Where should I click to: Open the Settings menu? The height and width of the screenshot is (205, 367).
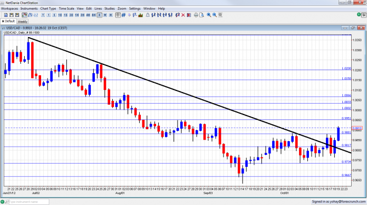135,9
